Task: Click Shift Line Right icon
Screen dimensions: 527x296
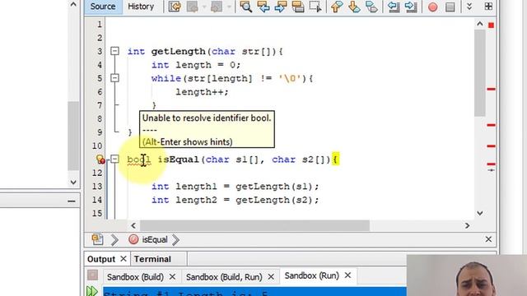Action: (411, 7)
